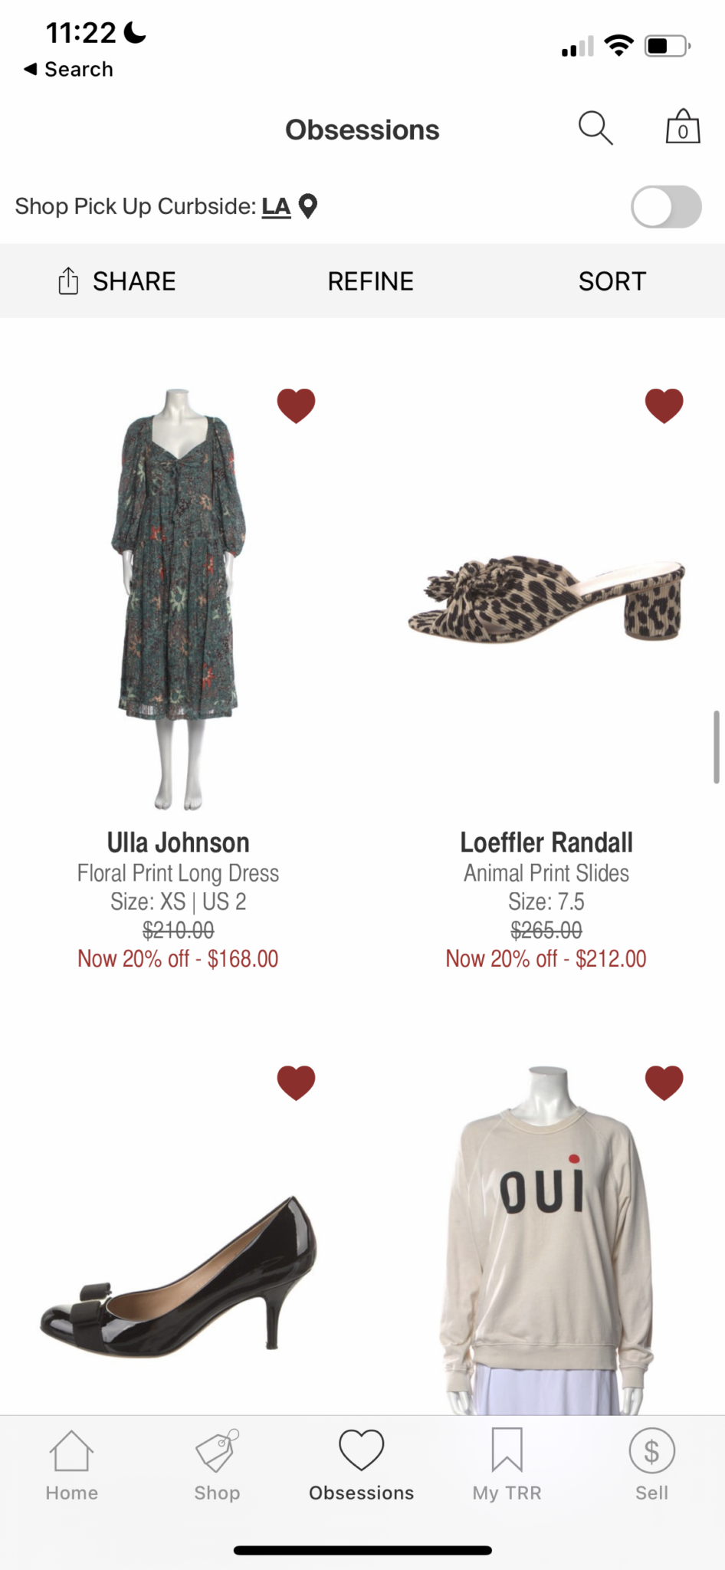Go back to Search
Image resolution: width=725 pixels, height=1570 pixels.
pyautogui.click(x=69, y=69)
